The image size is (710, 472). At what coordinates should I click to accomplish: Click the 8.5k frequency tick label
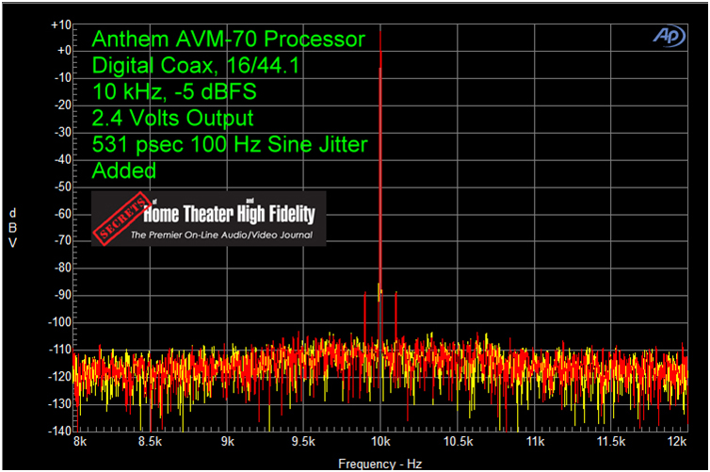pyautogui.click(x=150, y=441)
